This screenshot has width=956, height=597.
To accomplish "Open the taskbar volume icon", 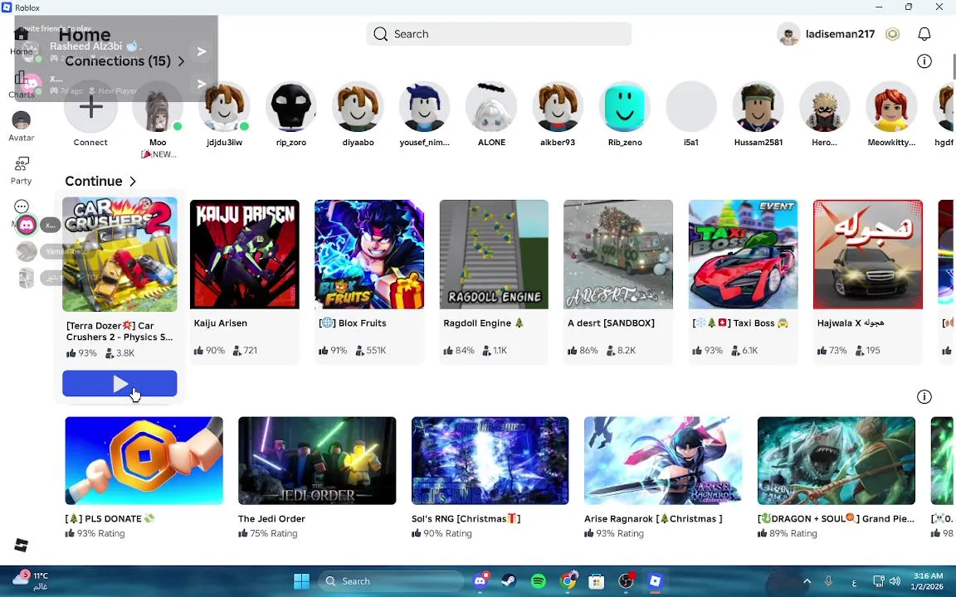I will click(x=895, y=581).
